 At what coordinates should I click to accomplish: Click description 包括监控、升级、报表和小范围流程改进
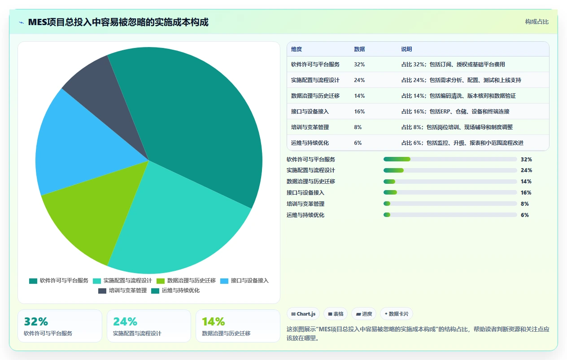pyautogui.click(x=475, y=143)
